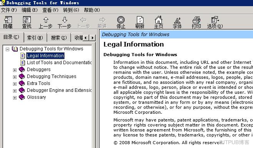253x148 pixels.
Task: Click the Stop (停止) icon
Action: pos(121,20)
